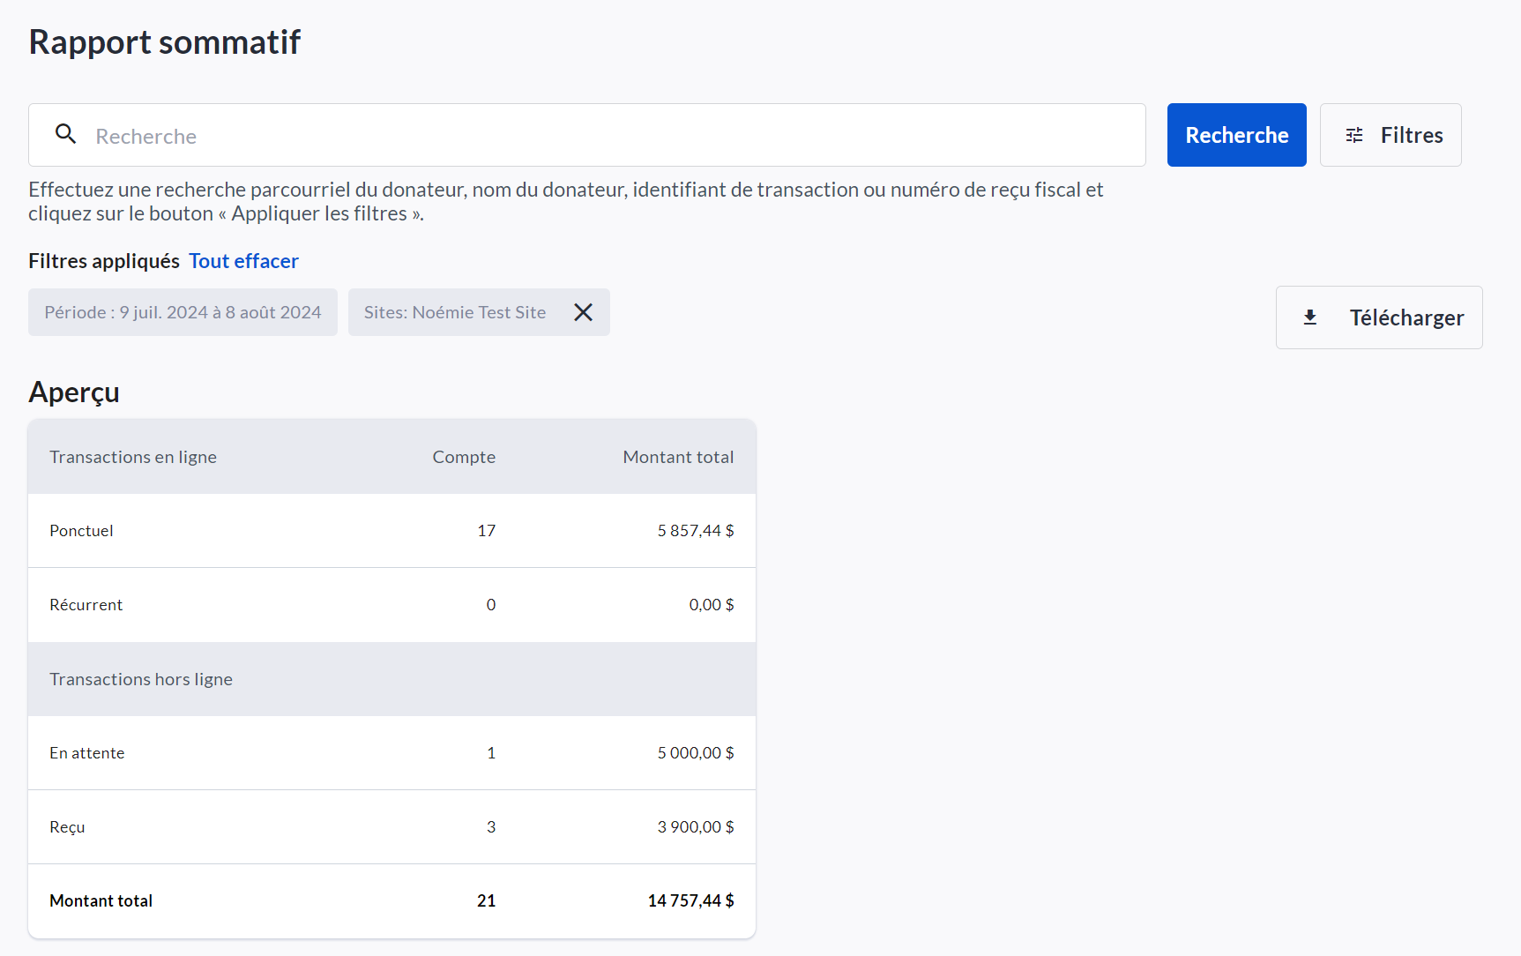Screen dimensions: 1521x956
Task: Click the Compte column header
Action: click(464, 457)
